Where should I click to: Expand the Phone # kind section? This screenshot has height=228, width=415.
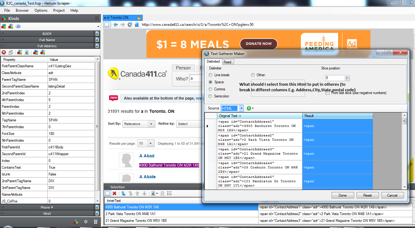[47, 207]
